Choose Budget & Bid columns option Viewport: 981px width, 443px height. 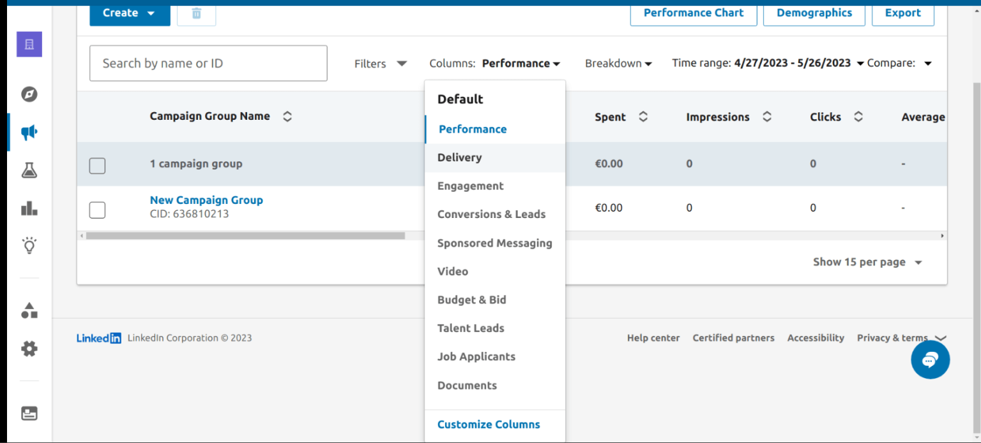[x=495, y=300]
